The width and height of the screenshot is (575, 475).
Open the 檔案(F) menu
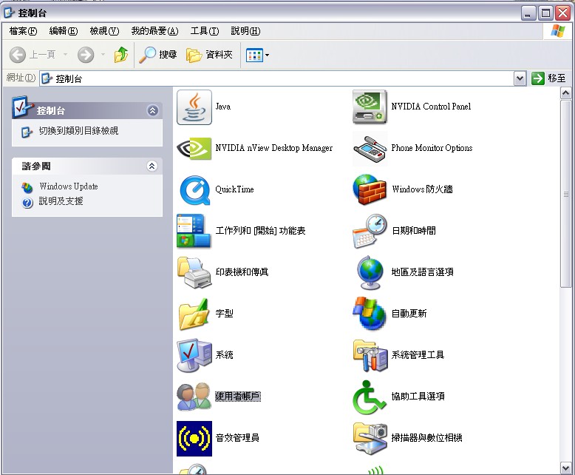click(x=23, y=31)
